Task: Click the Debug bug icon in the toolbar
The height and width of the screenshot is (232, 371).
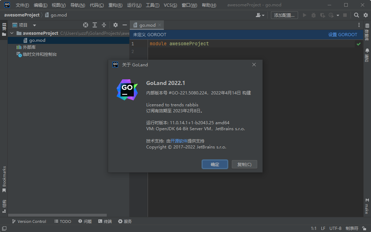Action: point(314,15)
